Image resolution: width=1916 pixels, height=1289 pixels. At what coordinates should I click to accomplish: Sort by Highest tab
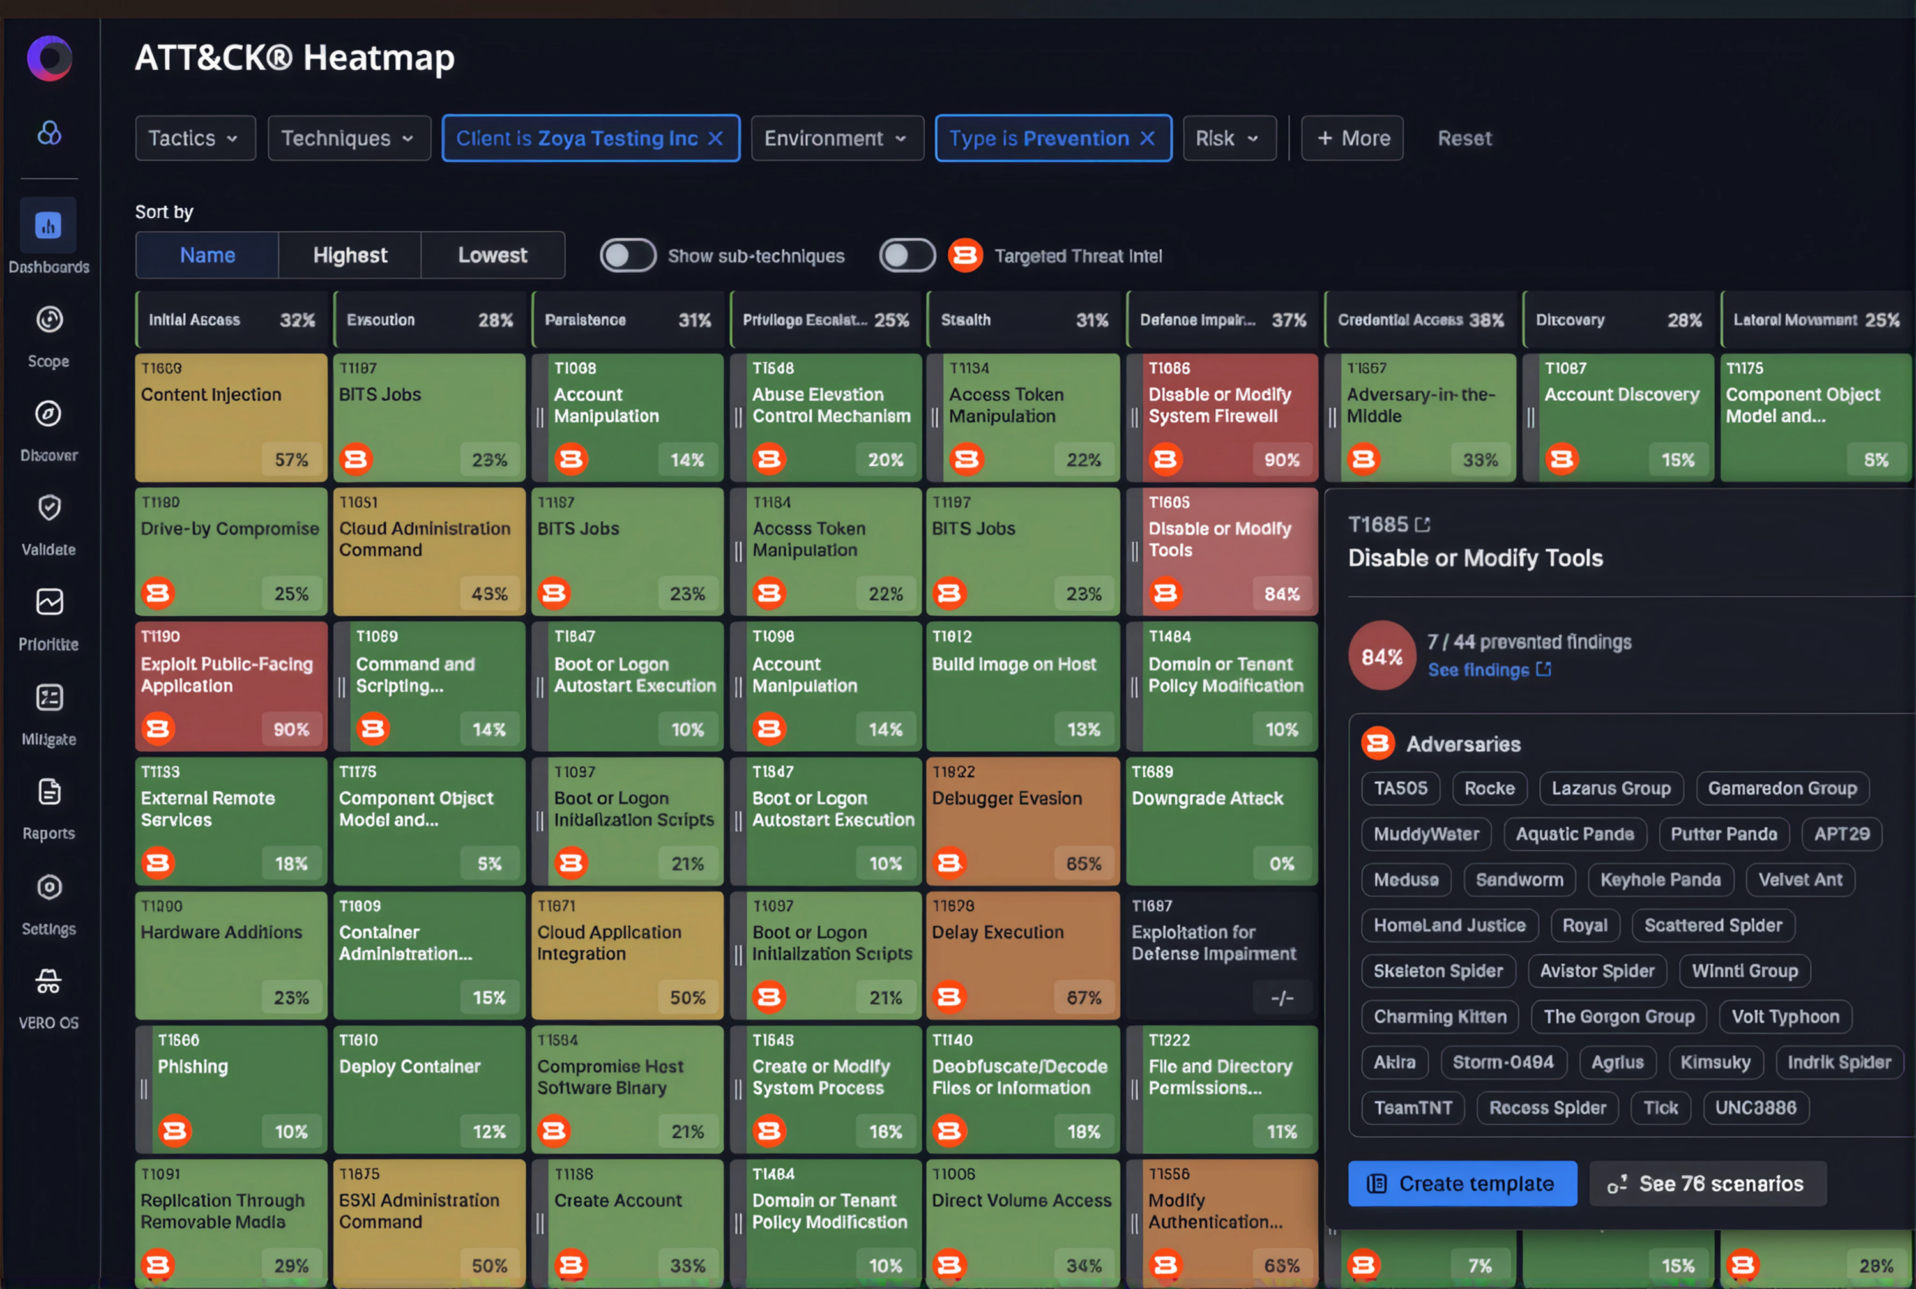point(350,256)
